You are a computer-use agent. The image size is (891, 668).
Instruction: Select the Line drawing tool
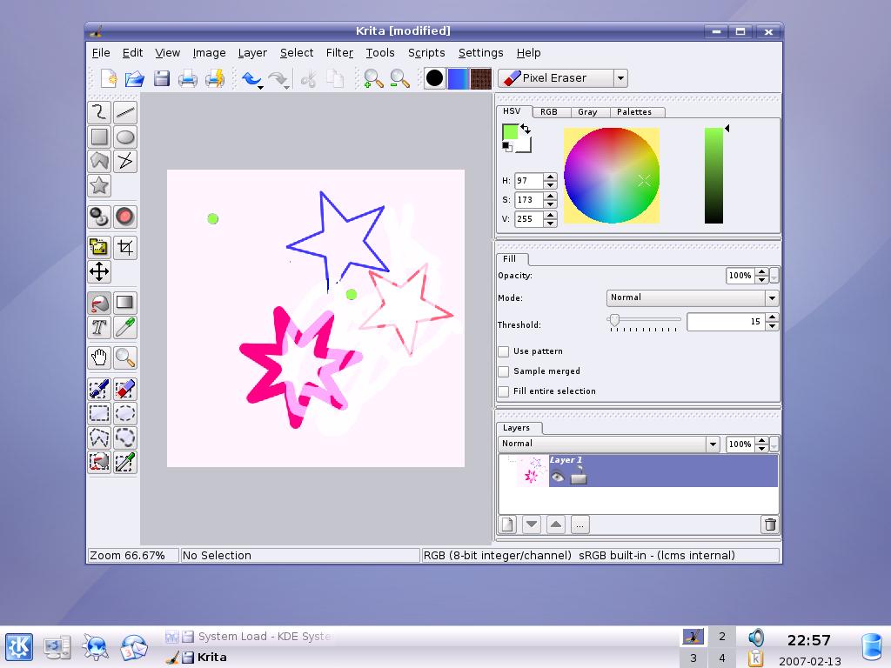pos(125,112)
